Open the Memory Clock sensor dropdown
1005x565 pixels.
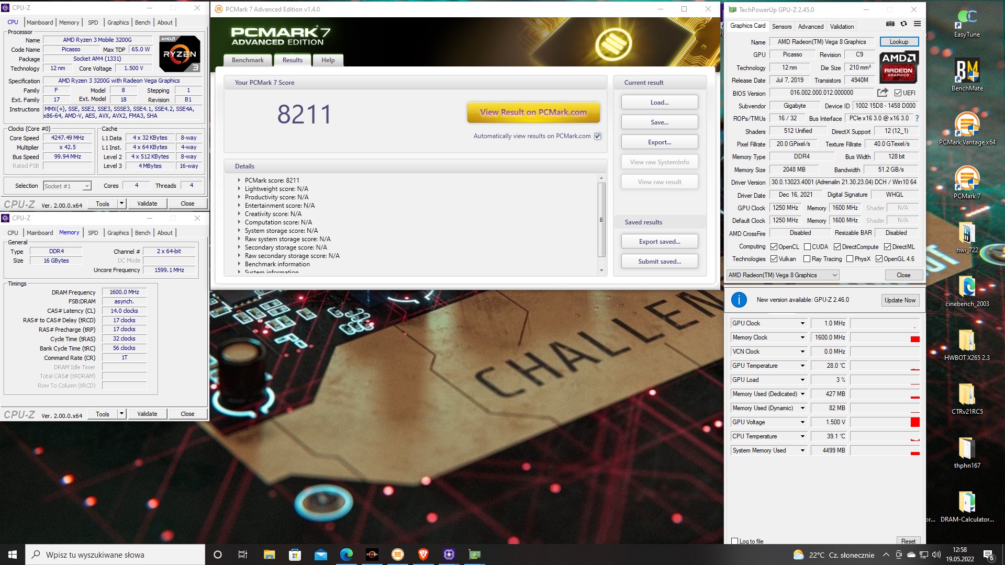pyautogui.click(x=802, y=337)
